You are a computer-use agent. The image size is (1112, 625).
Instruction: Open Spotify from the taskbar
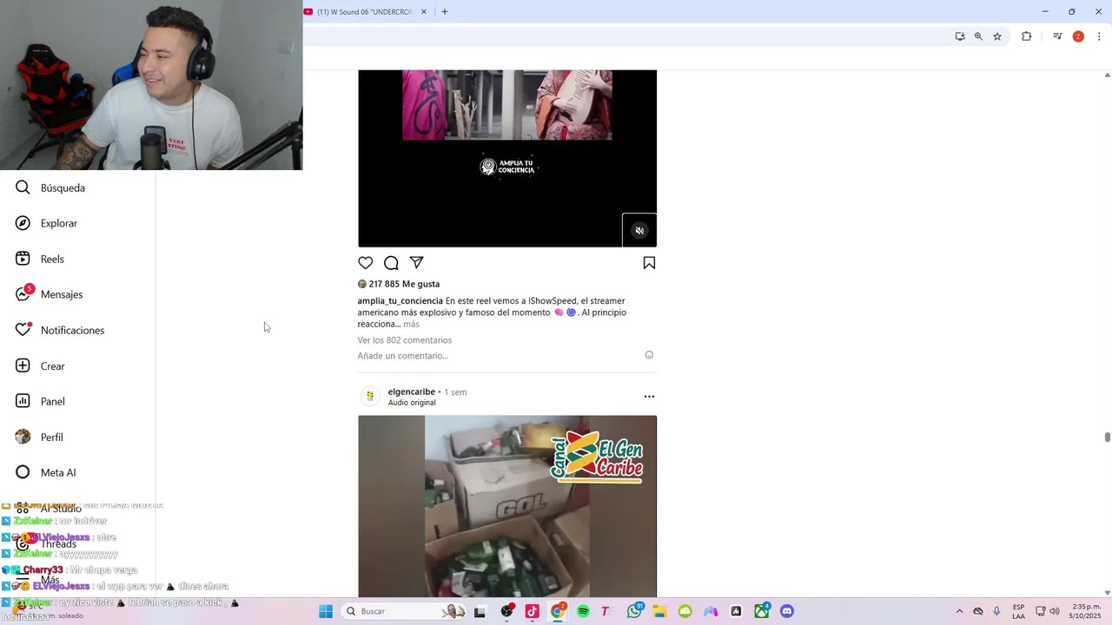point(583,611)
